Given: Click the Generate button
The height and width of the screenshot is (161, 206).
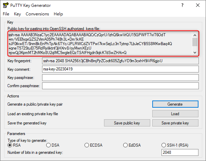Looking at the screenshot, I should [x=175, y=104].
